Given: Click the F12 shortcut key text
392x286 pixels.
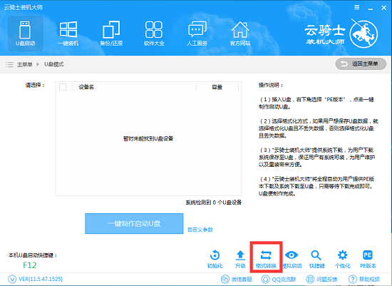Looking at the screenshot, I should tap(29, 265).
